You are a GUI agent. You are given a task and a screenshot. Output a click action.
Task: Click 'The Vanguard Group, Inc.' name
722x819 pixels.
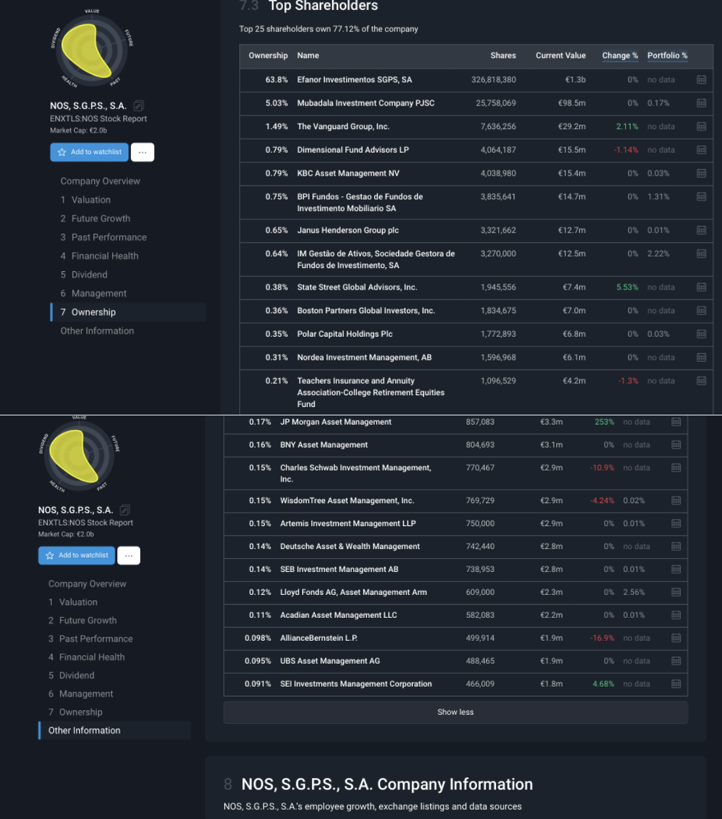coord(343,127)
